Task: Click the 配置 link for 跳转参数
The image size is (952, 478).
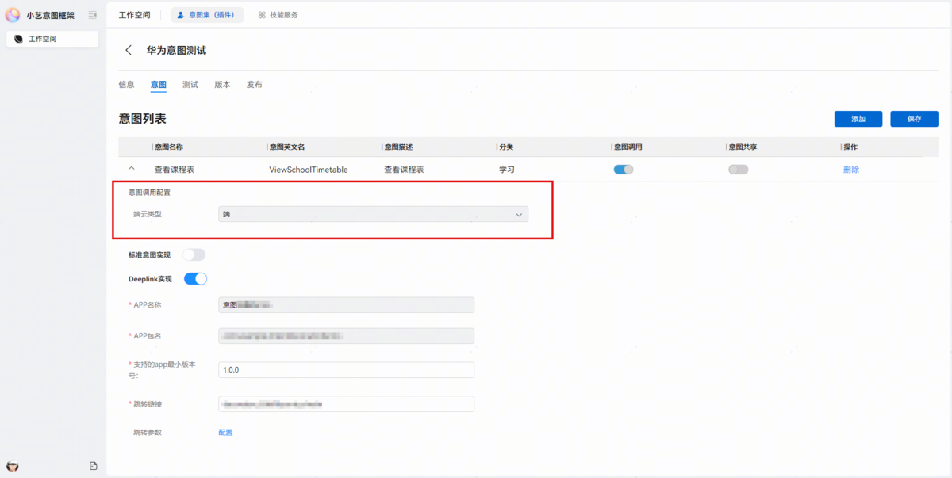Action: click(x=225, y=433)
